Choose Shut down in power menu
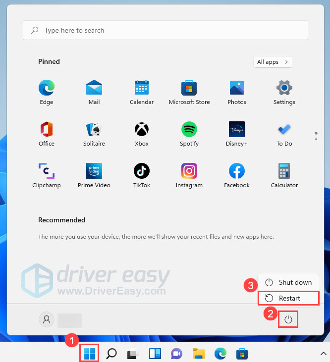330x362 pixels. click(x=289, y=282)
